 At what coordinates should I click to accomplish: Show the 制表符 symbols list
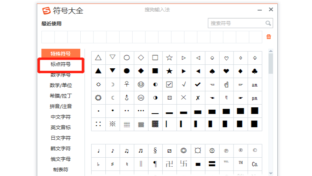click(x=61, y=169)
